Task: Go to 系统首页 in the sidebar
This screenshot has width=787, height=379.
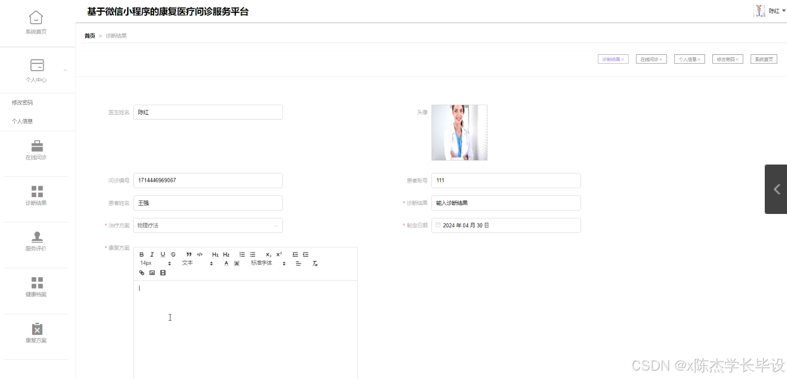Action: [36, 23]
